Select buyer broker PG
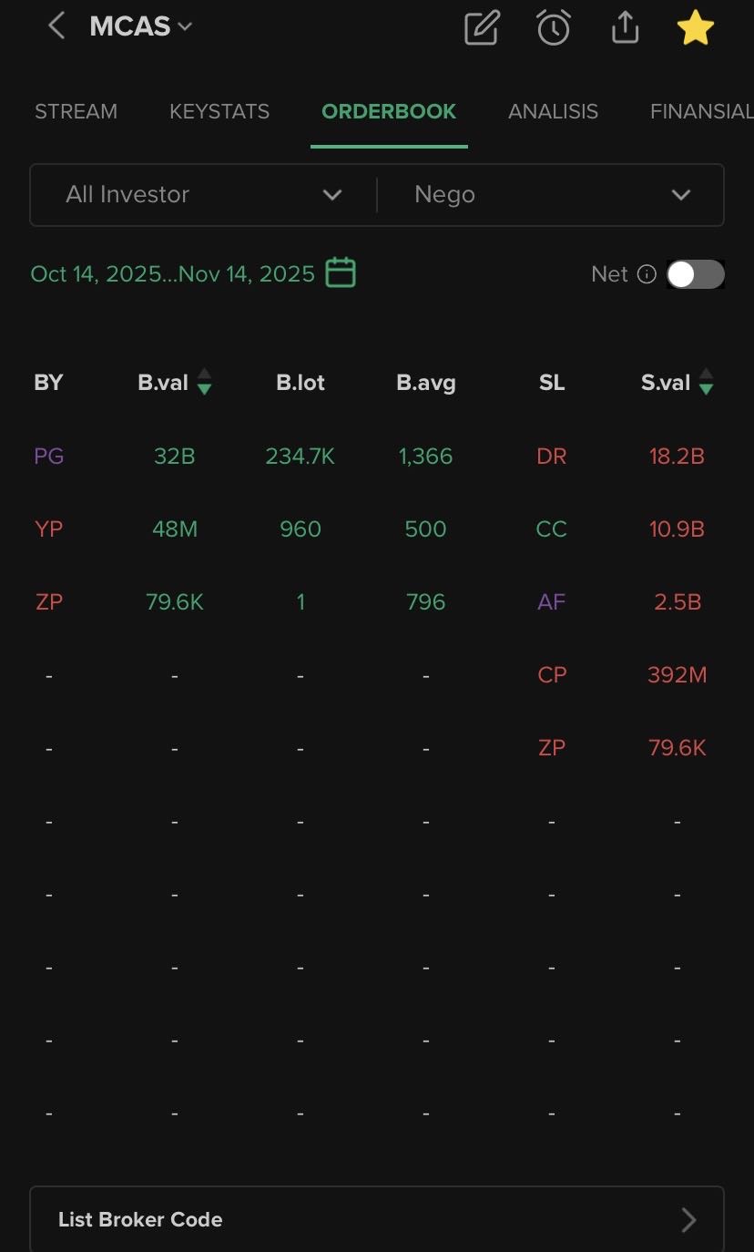 [49, 457]
